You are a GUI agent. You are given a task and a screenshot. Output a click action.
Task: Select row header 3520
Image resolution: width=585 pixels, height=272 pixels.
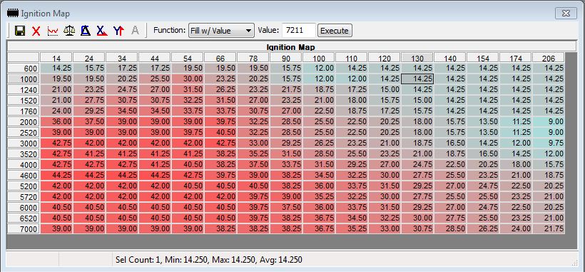(24, 154)
